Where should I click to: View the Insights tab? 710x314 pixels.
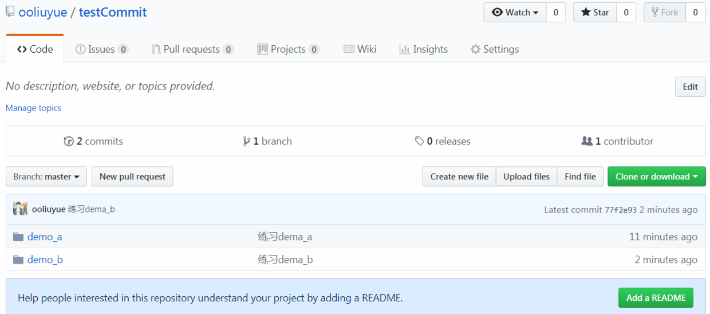click(424, 49)
